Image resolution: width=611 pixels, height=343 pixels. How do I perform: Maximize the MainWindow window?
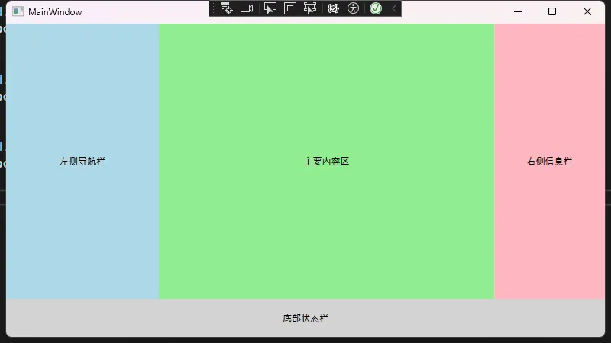tap(552, 11)
